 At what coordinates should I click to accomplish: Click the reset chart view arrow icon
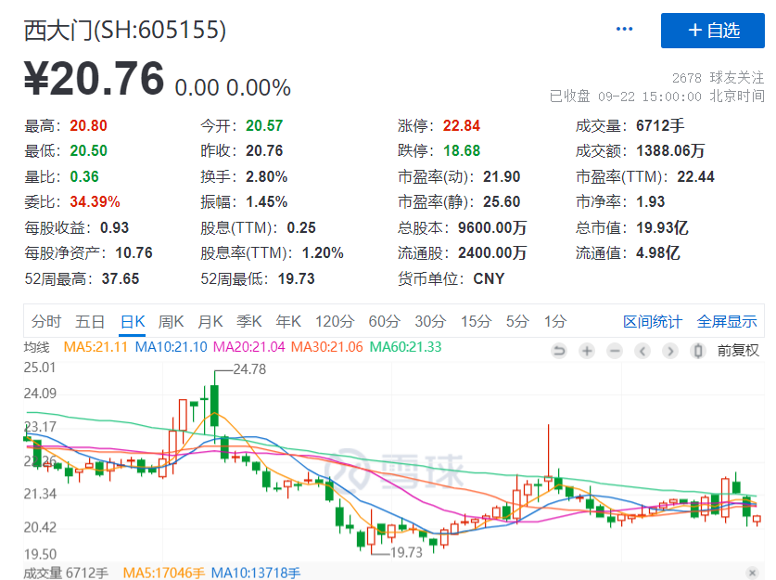pyautogui.click(x=558, y=351)
